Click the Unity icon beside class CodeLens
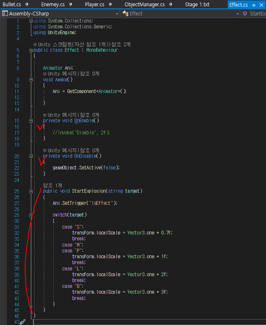 point(35,44)
